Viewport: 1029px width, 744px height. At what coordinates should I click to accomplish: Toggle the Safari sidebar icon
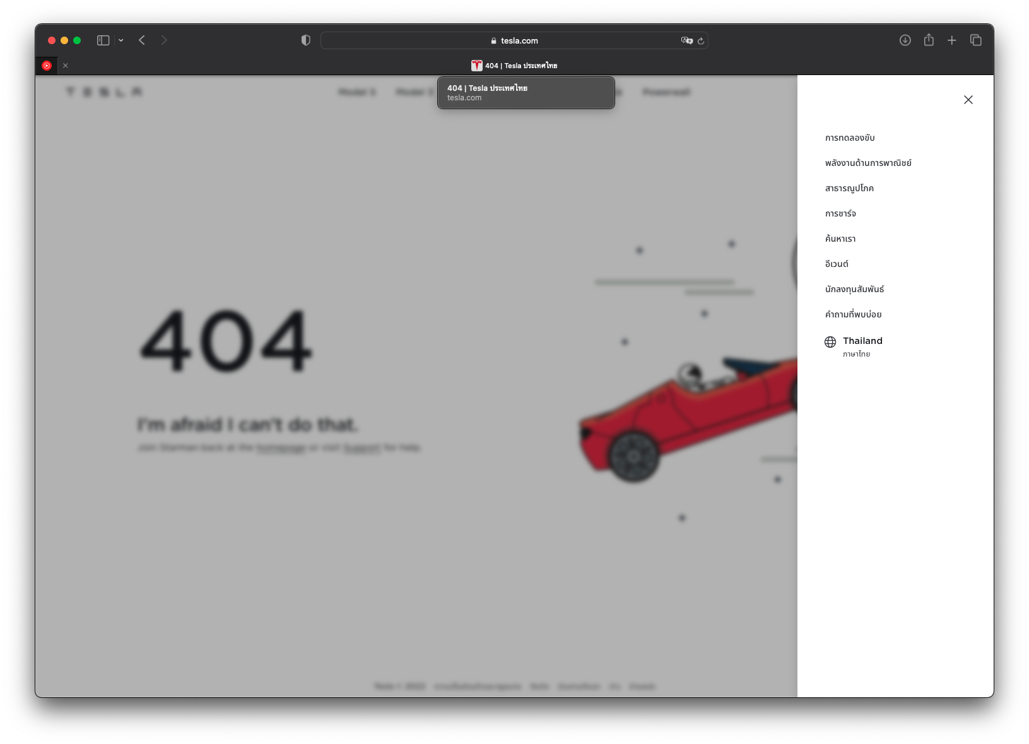pos(103,40)
